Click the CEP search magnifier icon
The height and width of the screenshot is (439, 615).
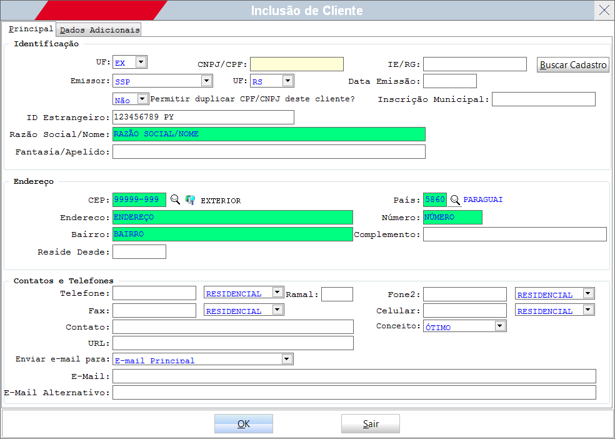point(176,199)
